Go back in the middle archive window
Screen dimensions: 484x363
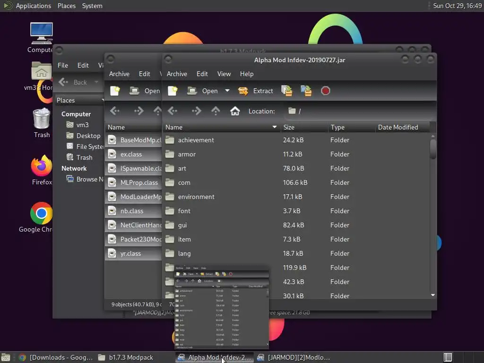115,111
